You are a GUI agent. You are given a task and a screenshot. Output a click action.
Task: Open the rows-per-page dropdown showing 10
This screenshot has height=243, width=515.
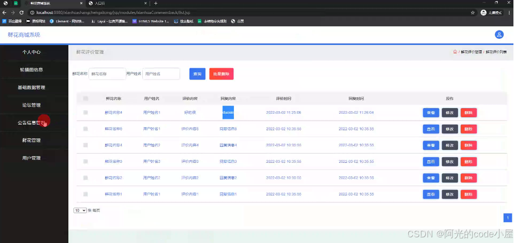click(80, 210)
